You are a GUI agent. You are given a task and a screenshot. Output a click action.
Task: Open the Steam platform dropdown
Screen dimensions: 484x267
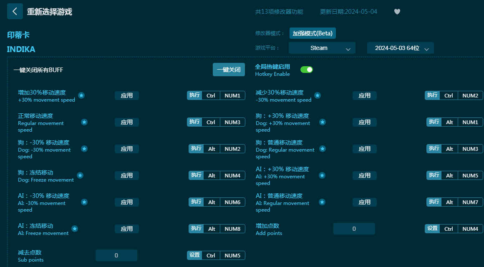click(322, 48)
